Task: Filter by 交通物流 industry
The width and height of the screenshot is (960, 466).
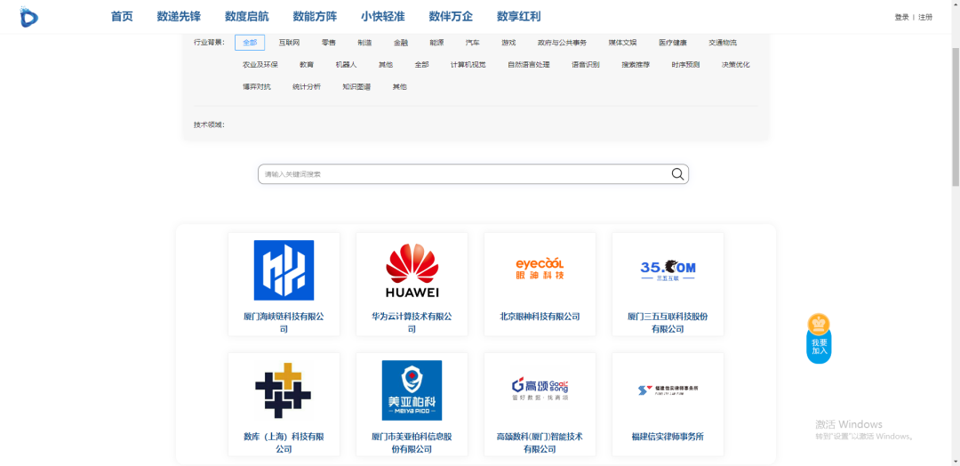Action: pyautogui.click(x=723, y=43)
